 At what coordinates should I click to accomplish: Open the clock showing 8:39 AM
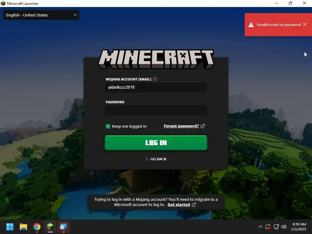coord(299,227)
